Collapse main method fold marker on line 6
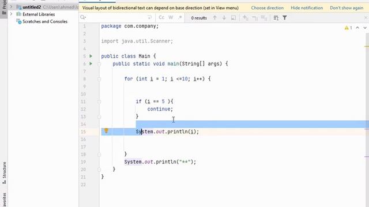The image size is (369, 207). click(x=99, y=64)
